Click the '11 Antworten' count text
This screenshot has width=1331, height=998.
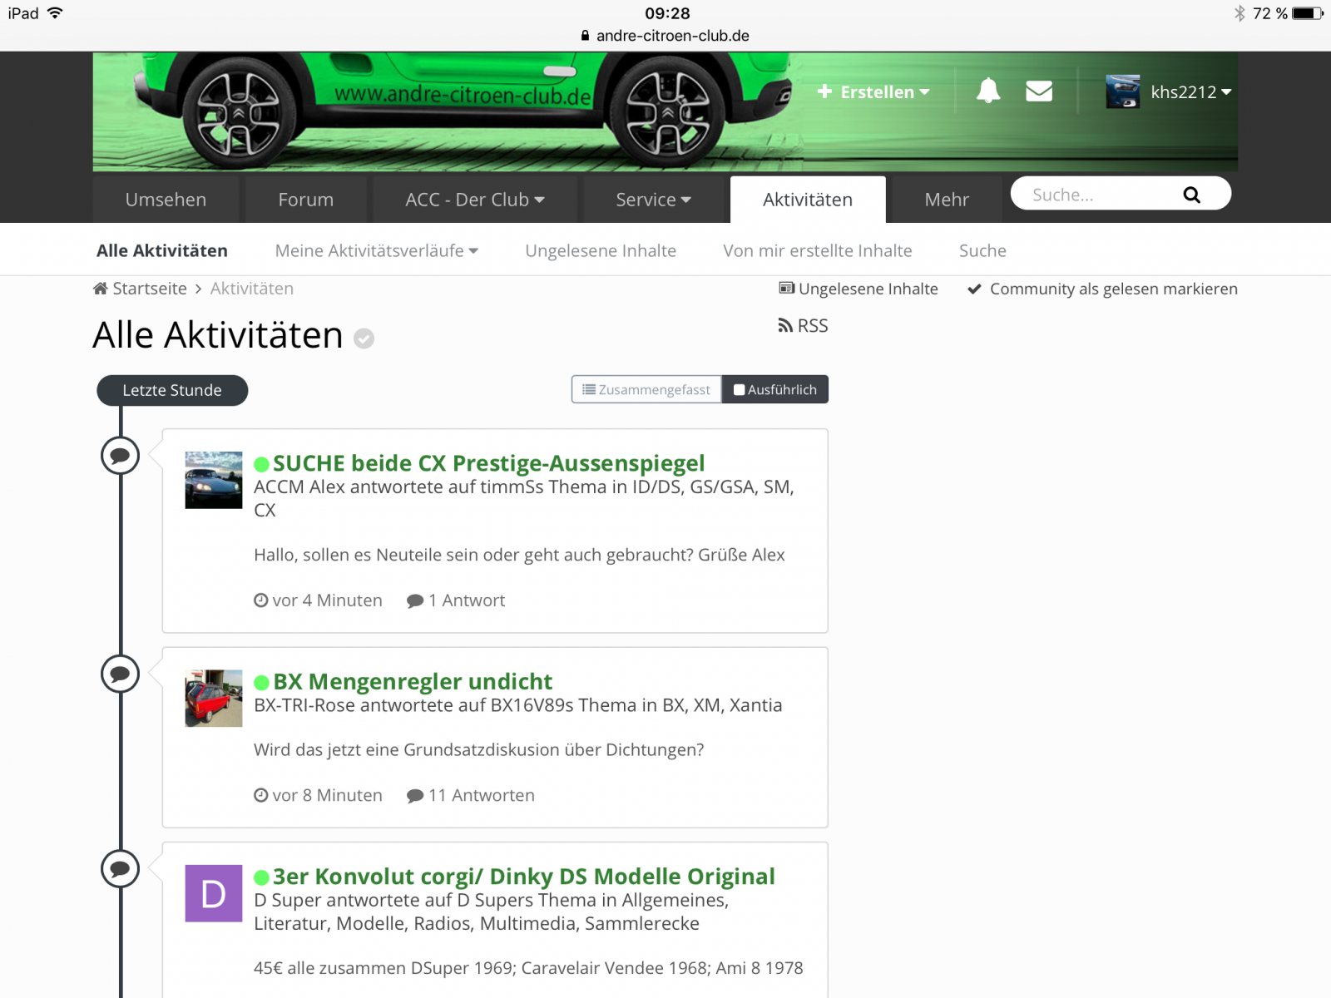[x=482, y=795]
